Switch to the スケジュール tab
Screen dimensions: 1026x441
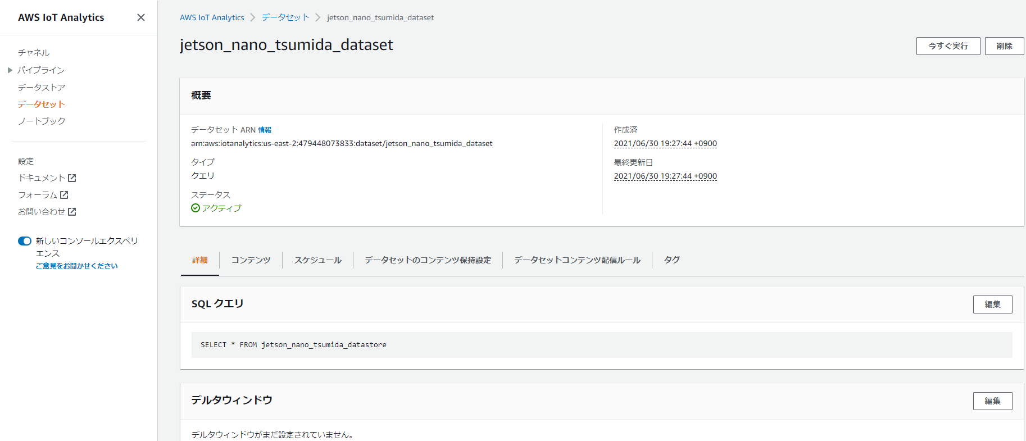[x=318, y=260]
